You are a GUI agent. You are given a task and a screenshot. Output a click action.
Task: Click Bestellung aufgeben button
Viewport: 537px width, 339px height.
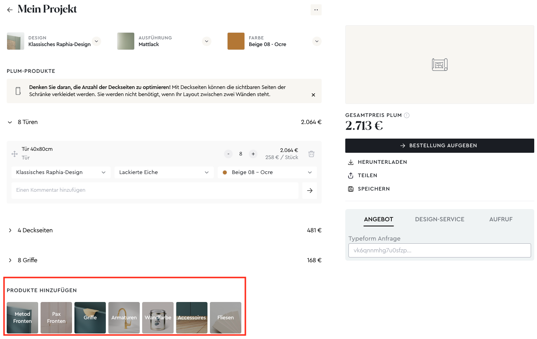(439, 146)
